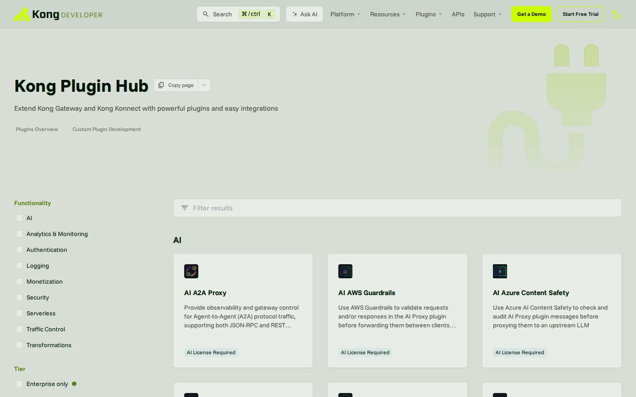Focus the Filter results input field
Viewport: 636px width, 397px height.
(397, 208)
